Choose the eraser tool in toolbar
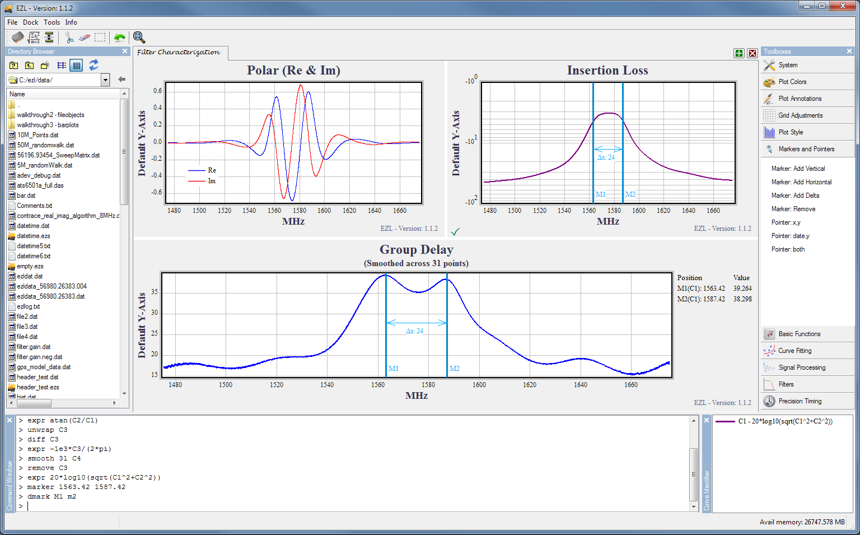Image resolution: width=860 pixels, height=535 pixels. point(84,38)
